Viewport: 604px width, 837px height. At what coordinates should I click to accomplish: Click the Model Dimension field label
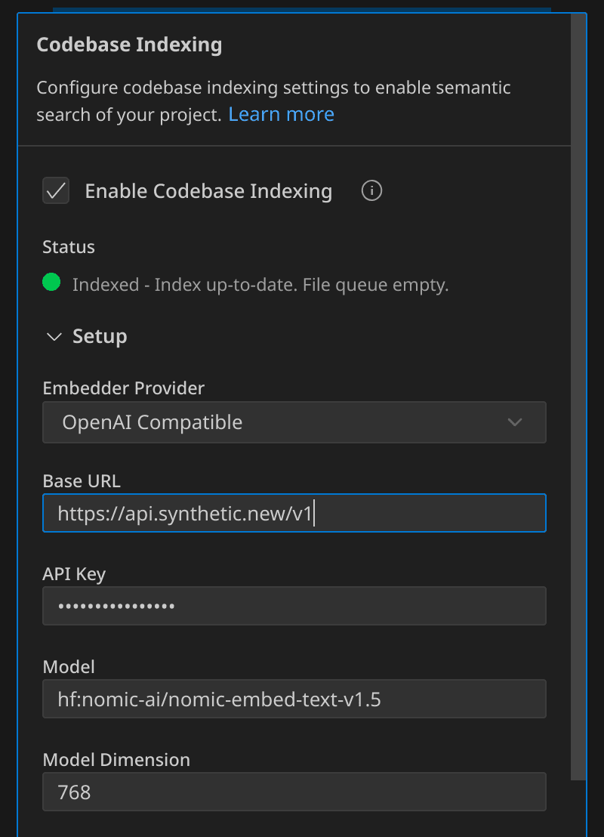[x=116, y=760]
